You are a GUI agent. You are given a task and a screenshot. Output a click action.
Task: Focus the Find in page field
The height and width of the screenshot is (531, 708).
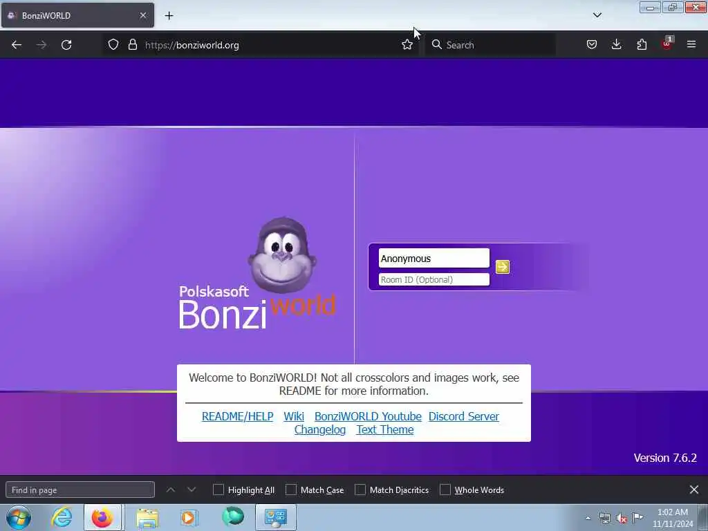80,490
